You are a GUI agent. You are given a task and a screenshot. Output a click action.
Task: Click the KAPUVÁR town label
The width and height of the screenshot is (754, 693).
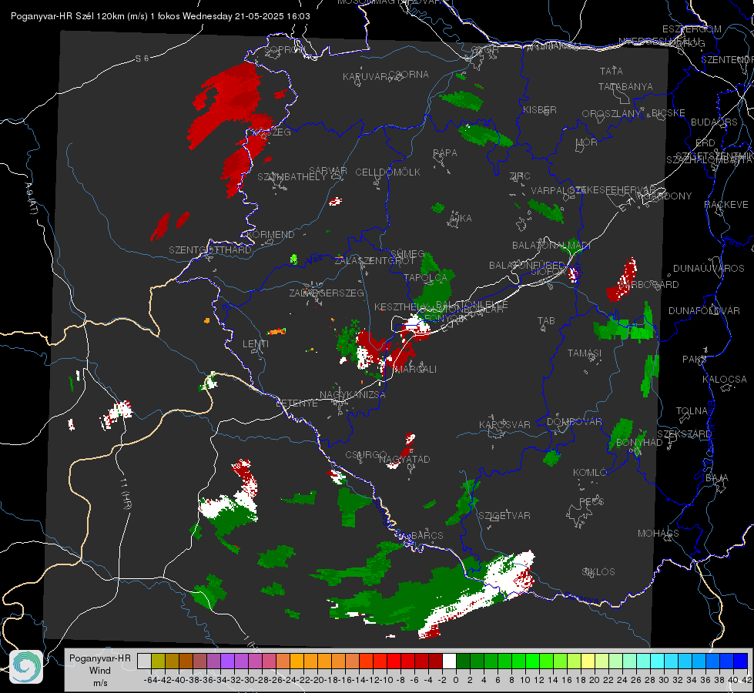click(x=366, y=77)
